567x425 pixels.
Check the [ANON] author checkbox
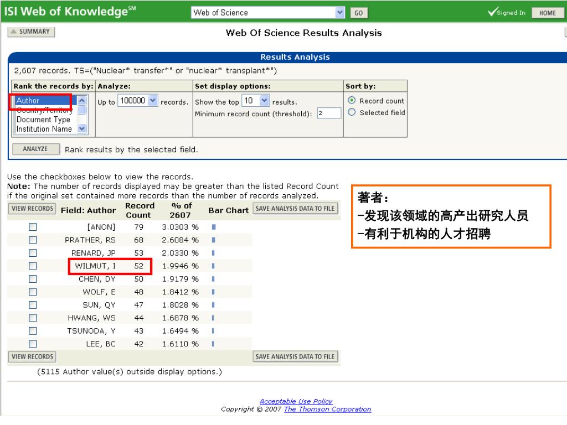(33, 227)
